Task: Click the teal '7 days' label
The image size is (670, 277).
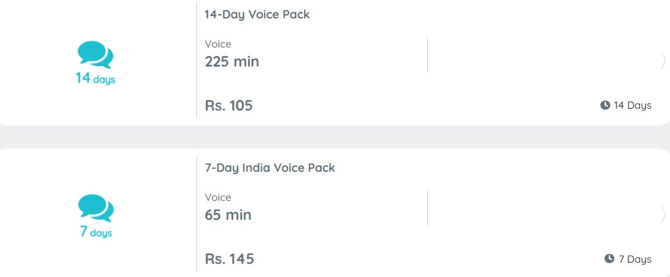Action: [96, 232]
